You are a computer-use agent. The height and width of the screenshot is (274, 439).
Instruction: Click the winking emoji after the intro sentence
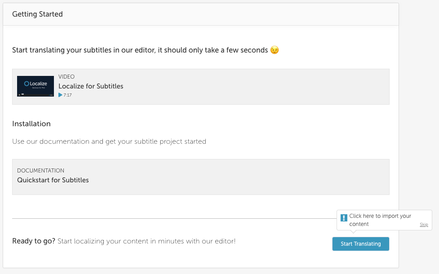pos(275,50)
